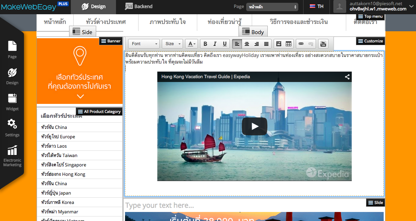Open the Hong Kong tour category link
Image resolution: width=416 pixels, height=221 pixels.
pos(63,174)
